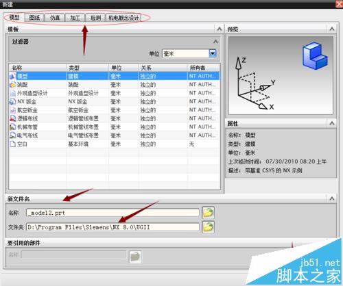343x286 pixels.
Task: Open the 仿真 tab
Action: coord(55,18)
